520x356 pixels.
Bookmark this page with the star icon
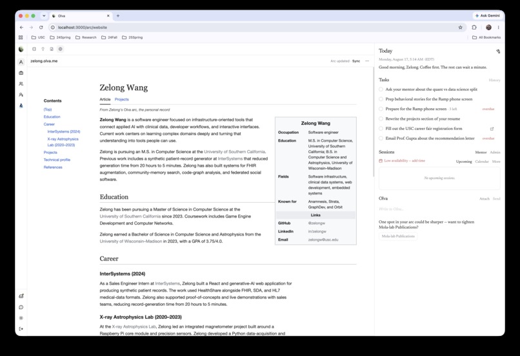click(460, 28)
